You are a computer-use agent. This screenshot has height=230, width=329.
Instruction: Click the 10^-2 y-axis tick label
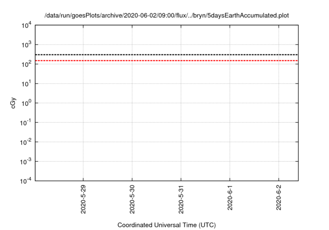click(x=26, y=142)
